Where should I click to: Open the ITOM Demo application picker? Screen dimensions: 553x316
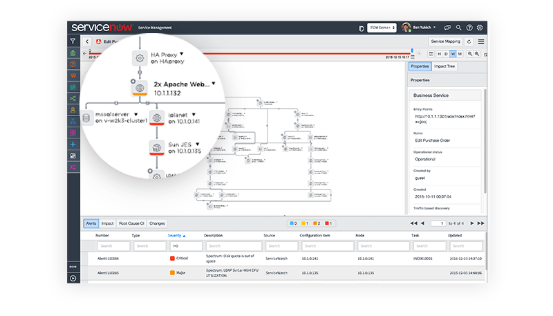click(x=382, y=28)
